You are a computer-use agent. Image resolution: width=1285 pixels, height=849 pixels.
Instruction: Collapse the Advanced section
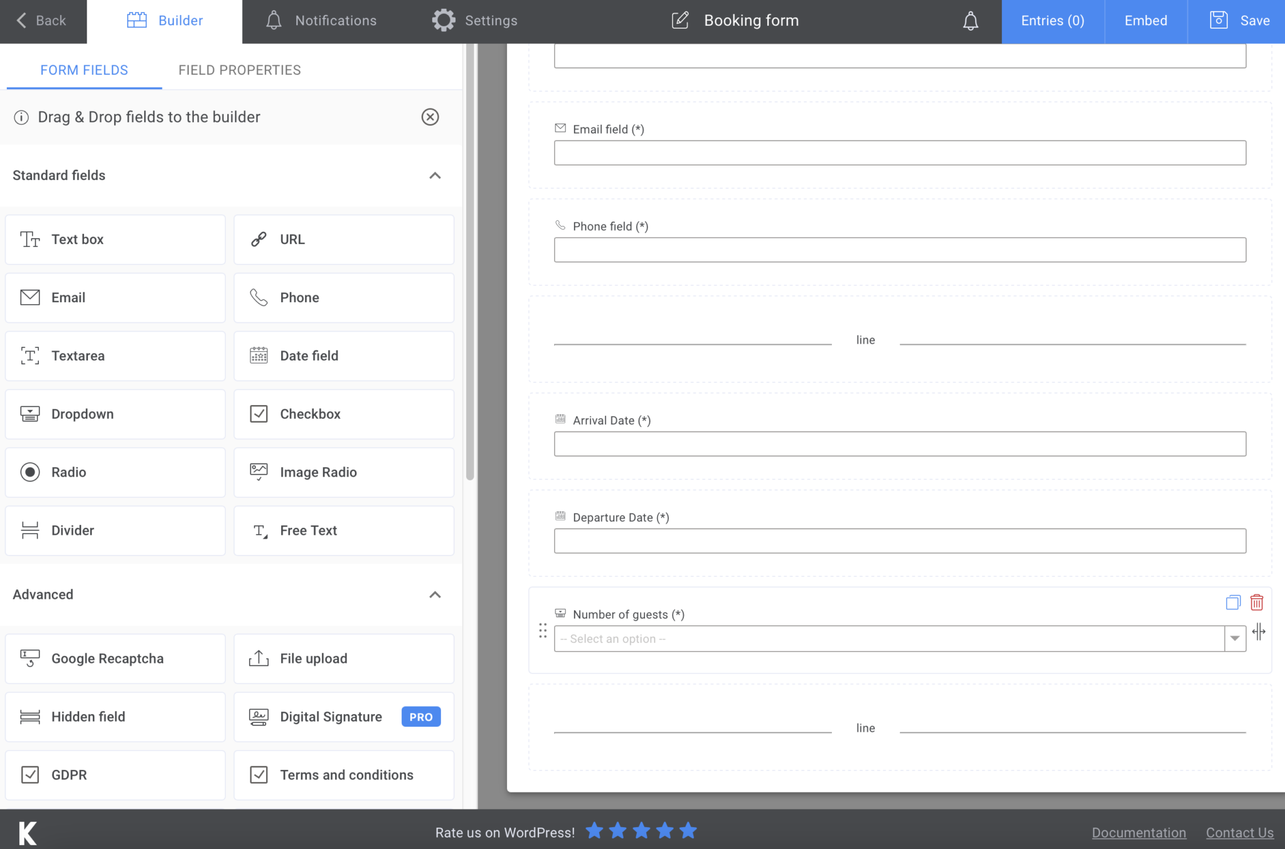click(435, 594)
